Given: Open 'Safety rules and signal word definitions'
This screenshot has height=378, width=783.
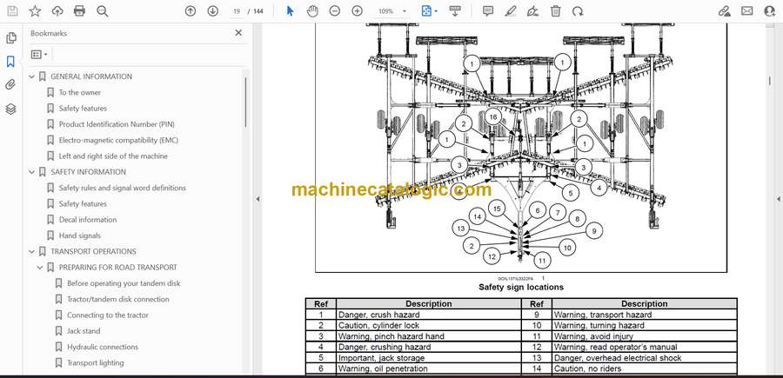Looking at the screenshot, I should coord(123,188).
